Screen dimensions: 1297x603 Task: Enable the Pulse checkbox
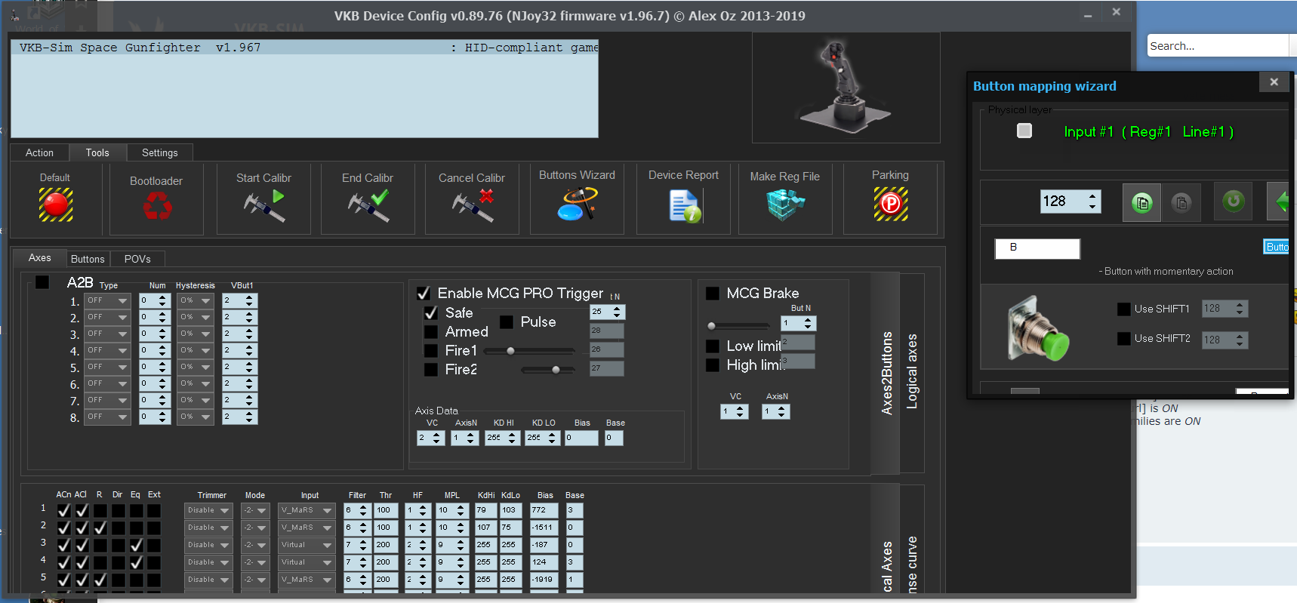(x=507, y=321)
